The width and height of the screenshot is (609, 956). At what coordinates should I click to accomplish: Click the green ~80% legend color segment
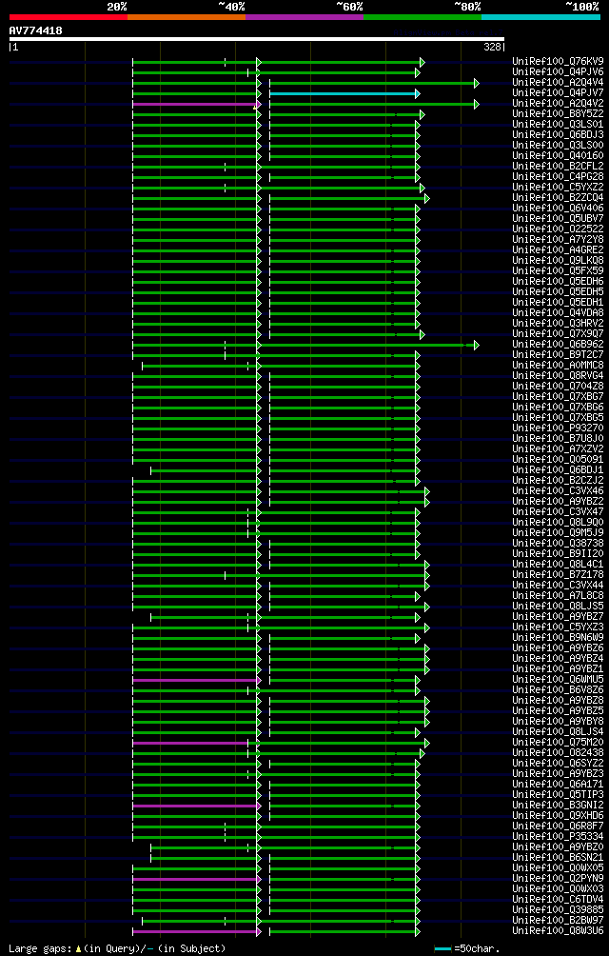(422, 17)
